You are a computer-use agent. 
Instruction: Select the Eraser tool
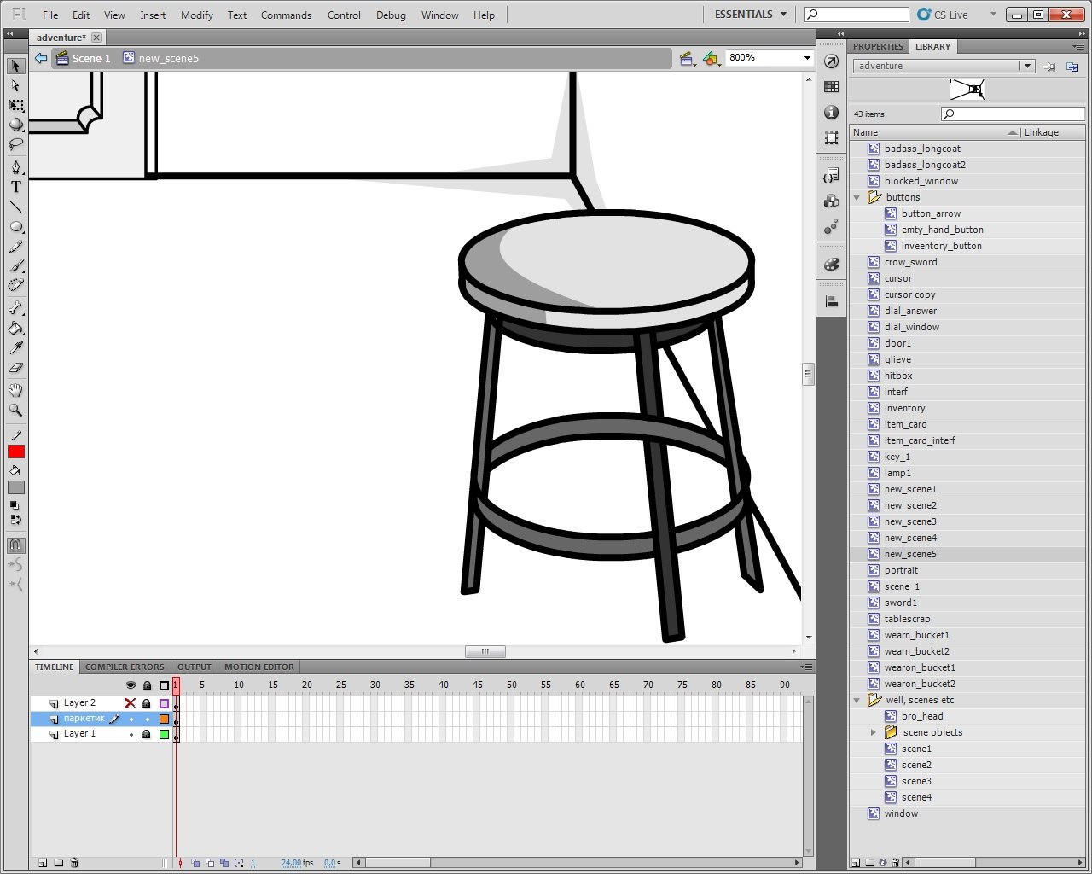pyautogui.click(x=15, y=368)
